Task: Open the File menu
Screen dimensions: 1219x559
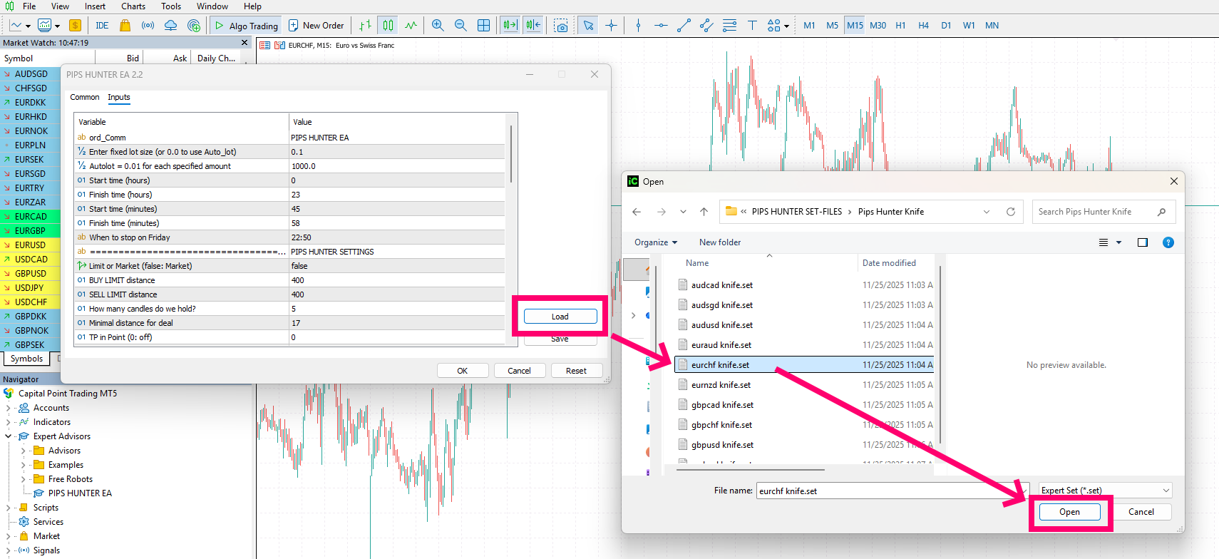Action: (29, 6)
